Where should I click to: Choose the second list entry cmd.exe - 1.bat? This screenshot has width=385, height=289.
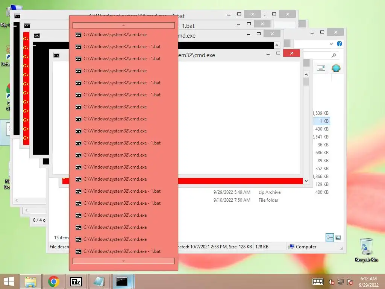click(x=124, y=47)
